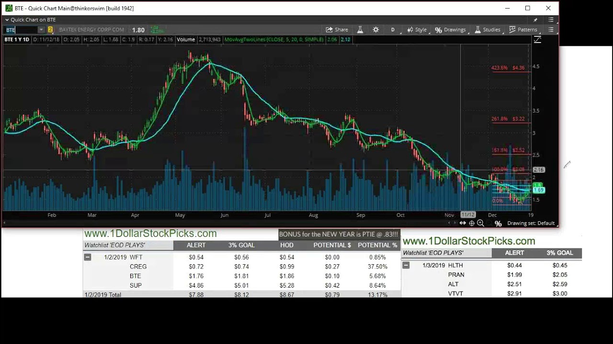Click the ALERT column header in right table
The height and width of the screenshot is (344, 613).
tap(514, 253)
